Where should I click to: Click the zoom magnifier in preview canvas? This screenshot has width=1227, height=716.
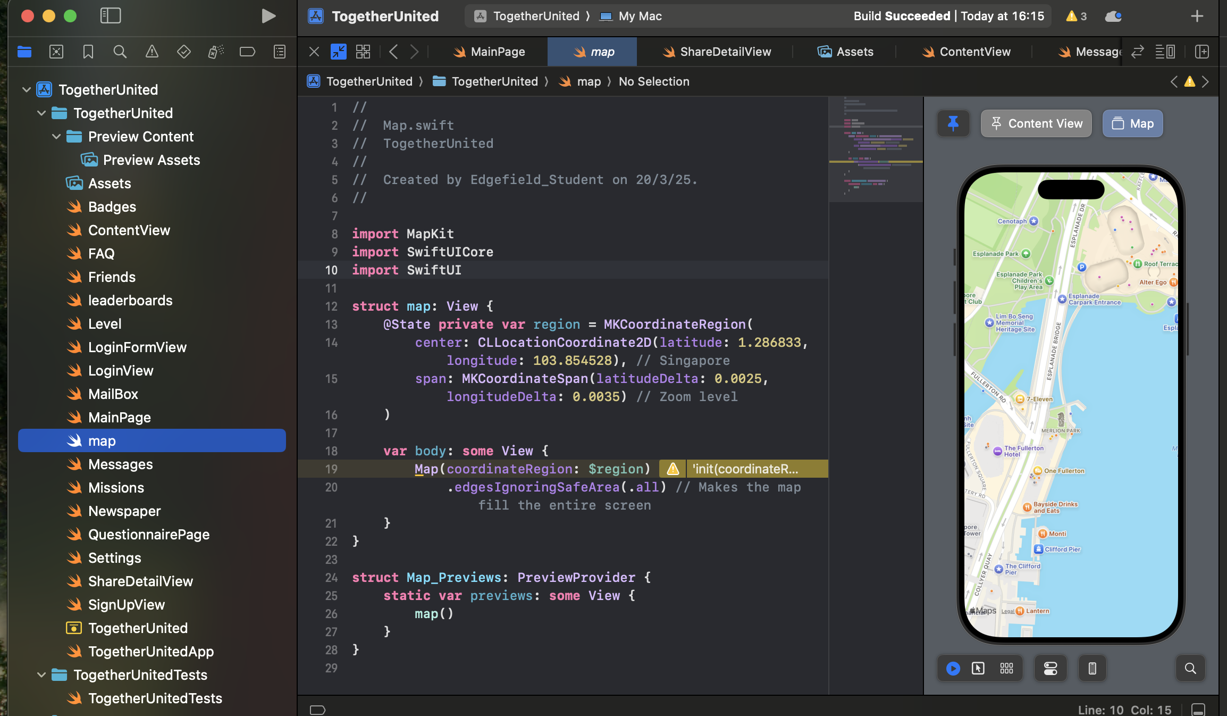point(1190,668)
